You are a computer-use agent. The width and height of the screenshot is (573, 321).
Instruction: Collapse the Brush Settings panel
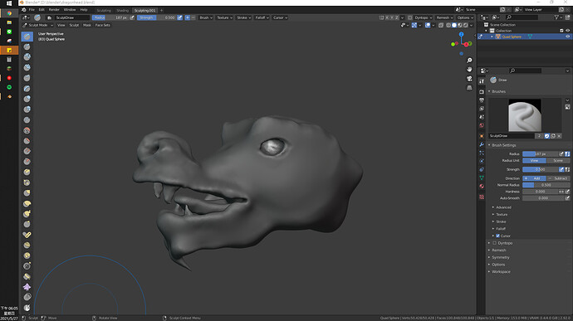[x=503, y=145]
